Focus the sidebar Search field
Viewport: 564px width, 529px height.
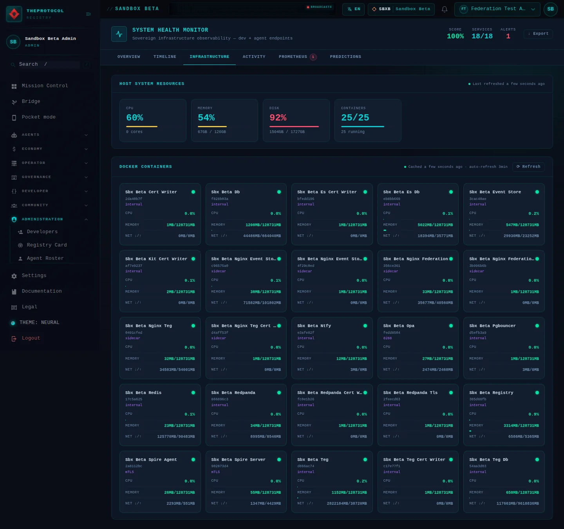[49, 65]
